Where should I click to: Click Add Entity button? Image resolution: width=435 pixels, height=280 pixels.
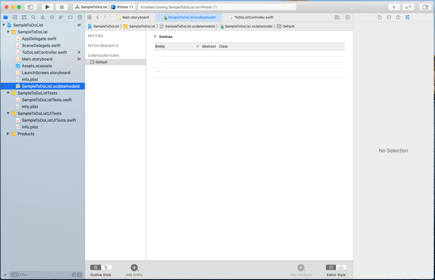[x=134, y=268]
